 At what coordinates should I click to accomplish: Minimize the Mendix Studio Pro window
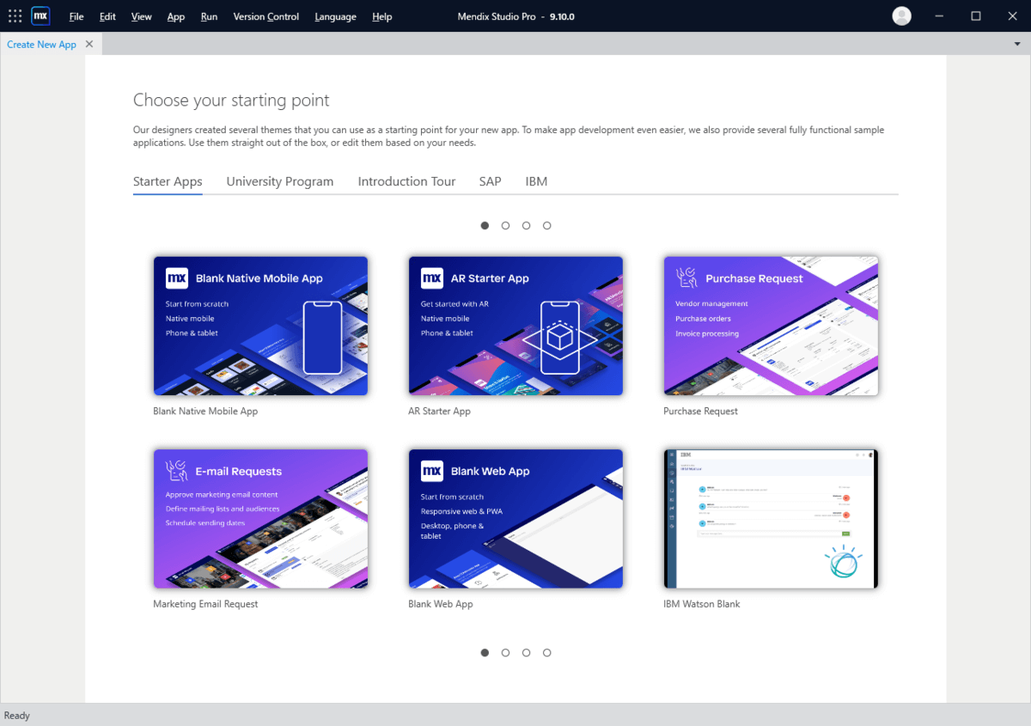coord(938,15)
